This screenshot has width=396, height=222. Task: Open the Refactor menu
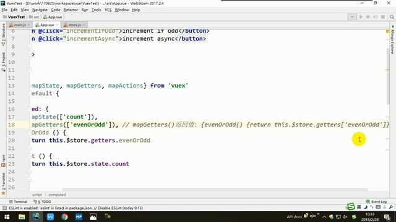[x=71, y=10]
